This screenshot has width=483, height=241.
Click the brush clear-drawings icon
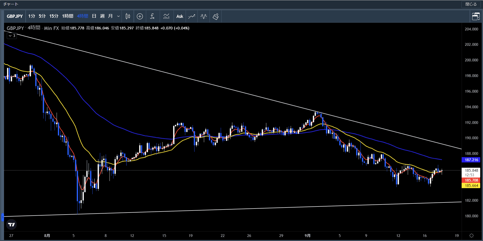(216, 16)
